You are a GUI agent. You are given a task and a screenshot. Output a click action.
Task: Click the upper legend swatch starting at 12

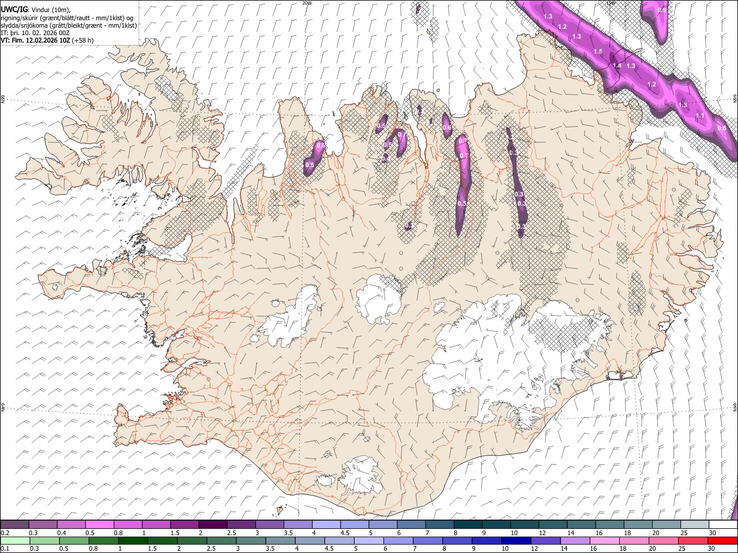point(552,524)
